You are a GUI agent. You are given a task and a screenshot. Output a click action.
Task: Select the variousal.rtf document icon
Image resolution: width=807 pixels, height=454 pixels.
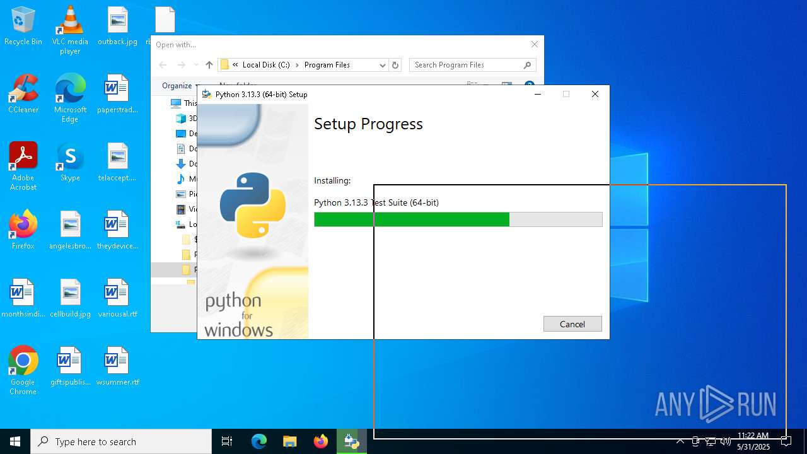[117, 298]
